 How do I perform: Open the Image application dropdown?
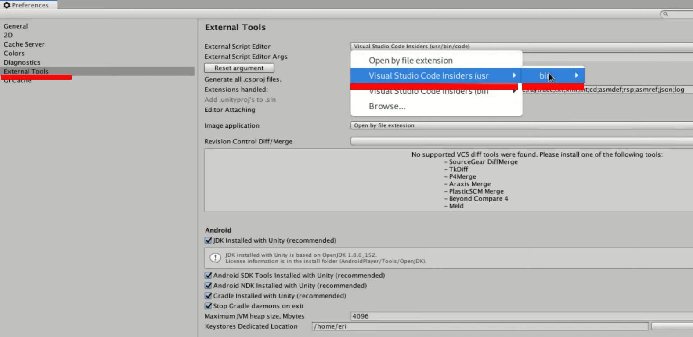[x=522, y=125]
